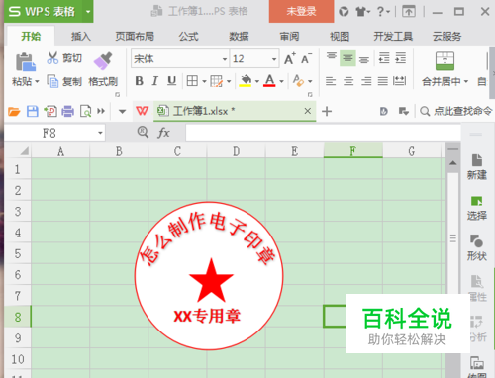Image resolution: width=495 pixels, height=378 pixels.
Task: Click the WPS home W icon
Action: [143, 111]
